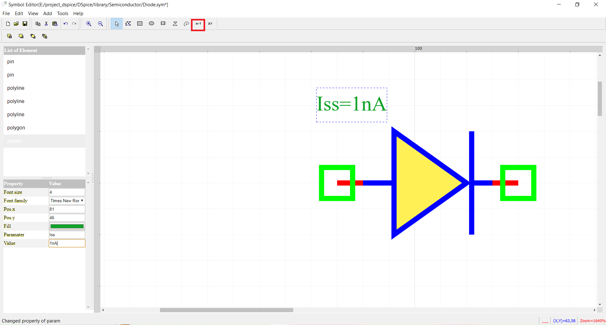Click the scissors cut icon

point(46,24)
